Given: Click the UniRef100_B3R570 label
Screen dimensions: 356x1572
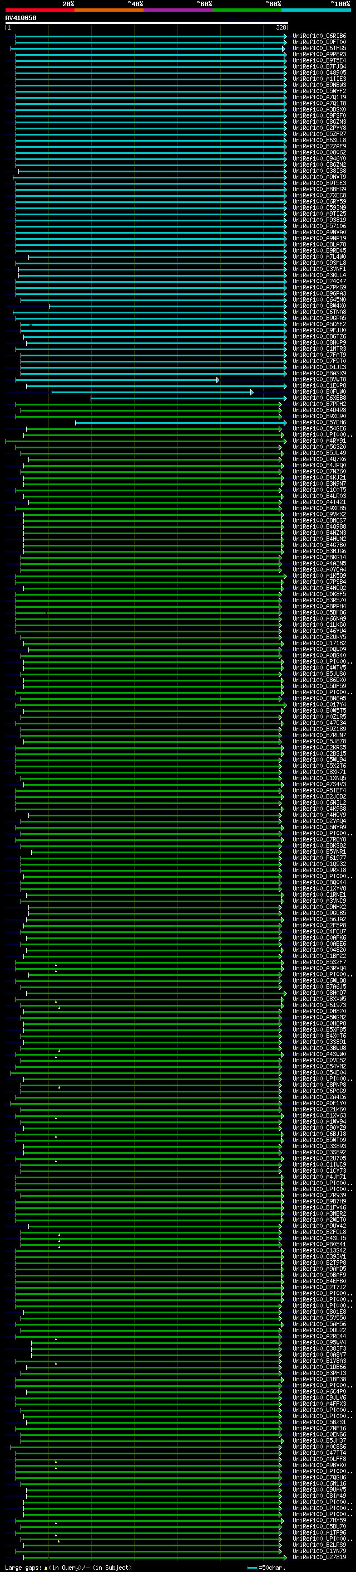Looking at the screenshot, I should point(319,600).
